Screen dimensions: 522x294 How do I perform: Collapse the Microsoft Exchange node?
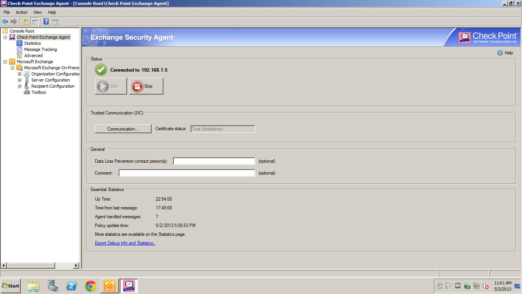click(5, 62)
